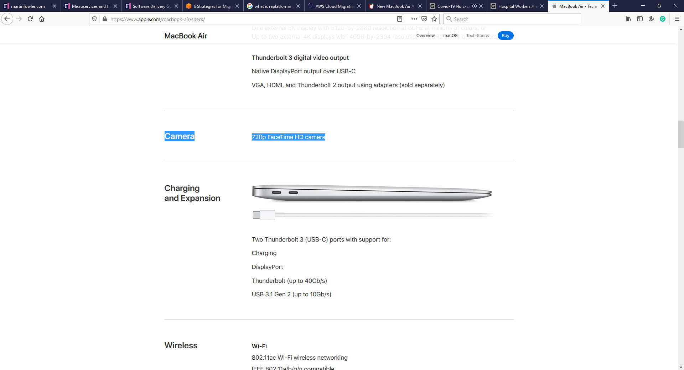Open the Firefox hamburger menu

pos(677,19)
